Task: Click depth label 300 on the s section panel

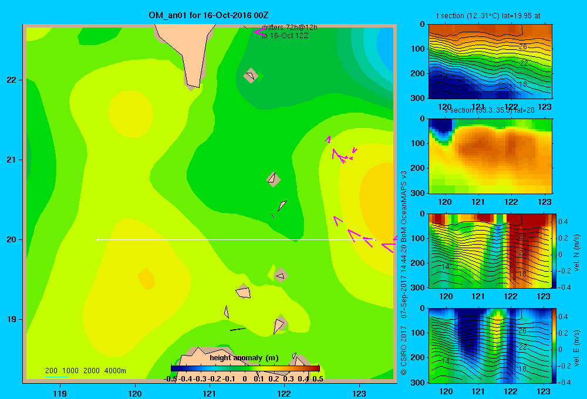Action: coord(418,193)
